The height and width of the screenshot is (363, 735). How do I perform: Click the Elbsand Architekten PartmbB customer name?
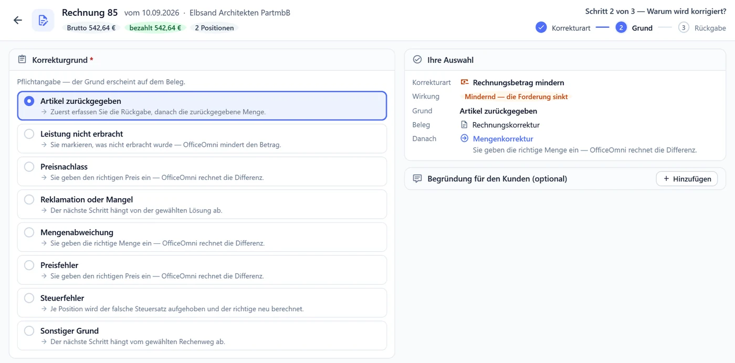tap(240, 13)
